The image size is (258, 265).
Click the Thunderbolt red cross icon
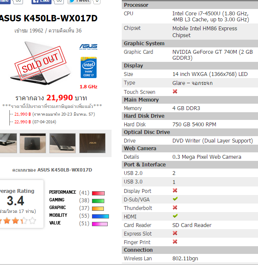click(x=175, y=207)
